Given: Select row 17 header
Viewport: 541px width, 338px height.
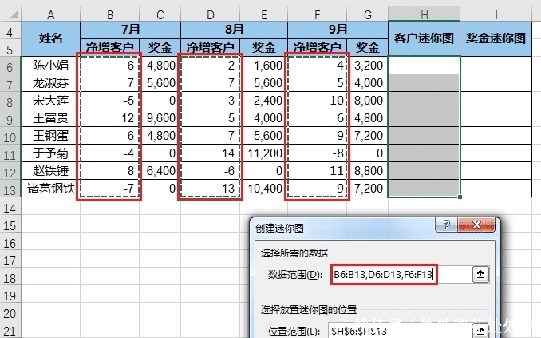Looking at the screenshot, I should click(x=10, y=260).
